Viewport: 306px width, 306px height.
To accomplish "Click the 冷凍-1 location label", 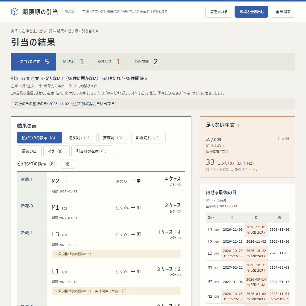I will 27,179.
